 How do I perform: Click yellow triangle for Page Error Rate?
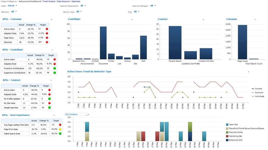(x=60, y=129)
